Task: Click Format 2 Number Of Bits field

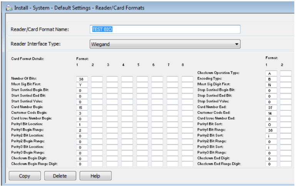Action: (x=96, y=79)
